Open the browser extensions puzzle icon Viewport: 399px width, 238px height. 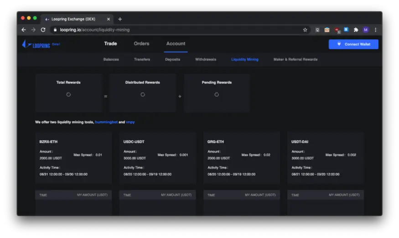[356, 30]
